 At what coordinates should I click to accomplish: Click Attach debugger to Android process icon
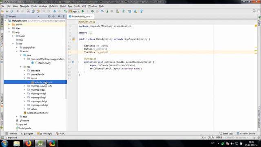tap(107, 11)
